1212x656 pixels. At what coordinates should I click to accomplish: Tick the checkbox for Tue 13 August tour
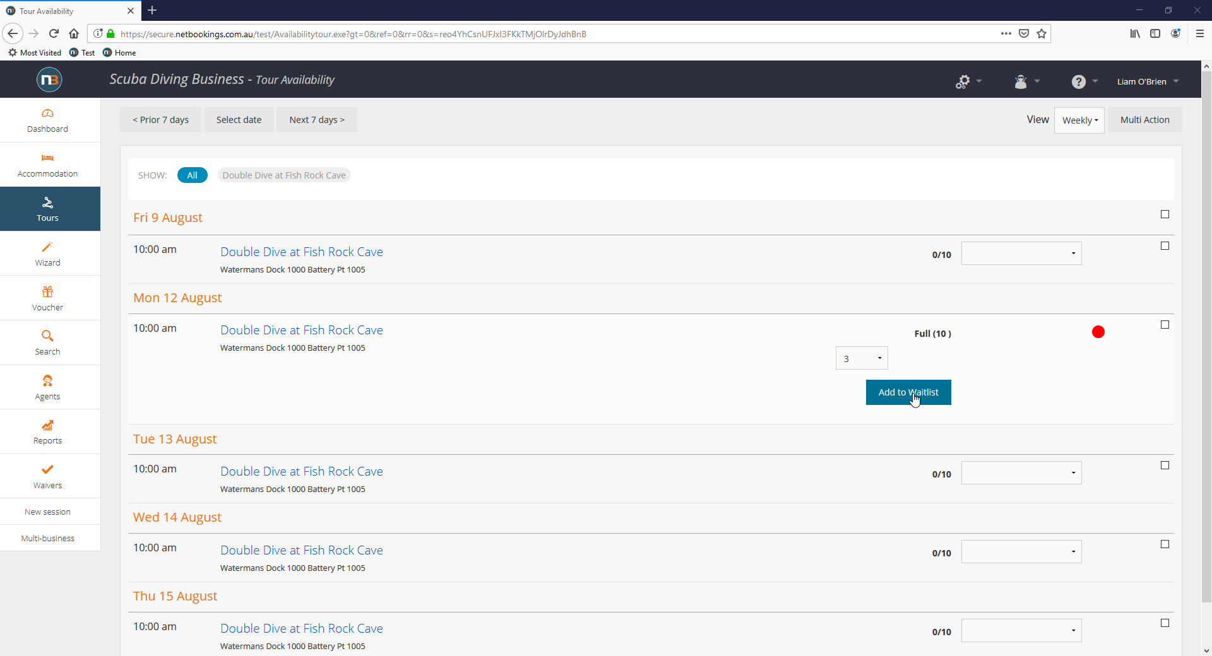(x=1165, y=466)
